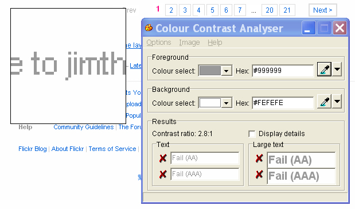Screen dimensions: 355x209
Task: Go to page 2
Action: [x=171, y=10]
